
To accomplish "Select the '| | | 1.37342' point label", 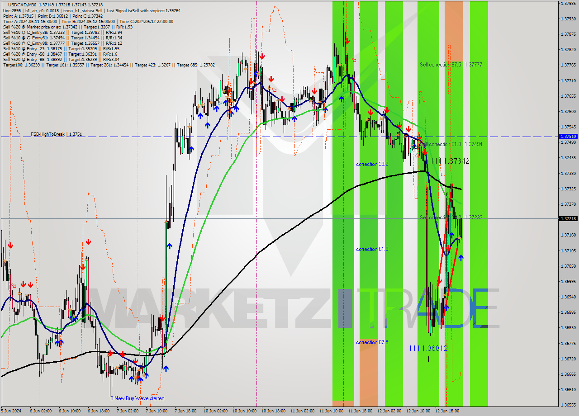I will tap(450, 161).
